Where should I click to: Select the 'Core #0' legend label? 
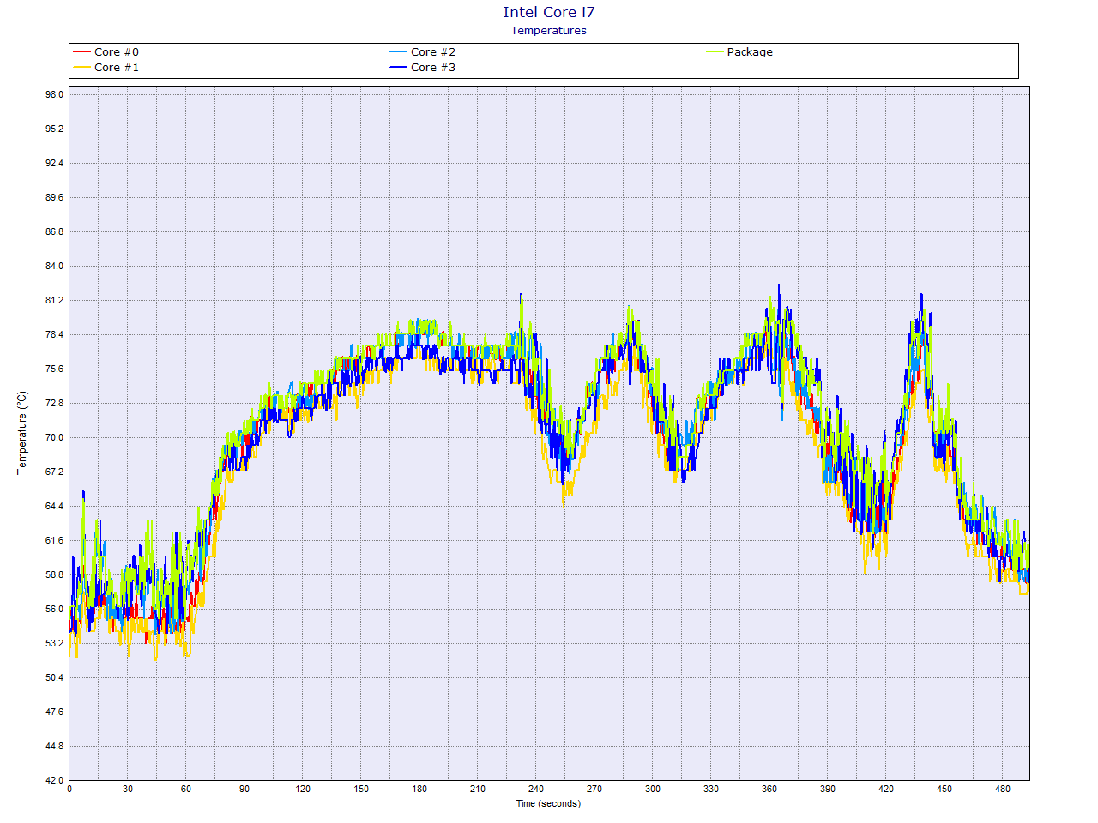117,52
